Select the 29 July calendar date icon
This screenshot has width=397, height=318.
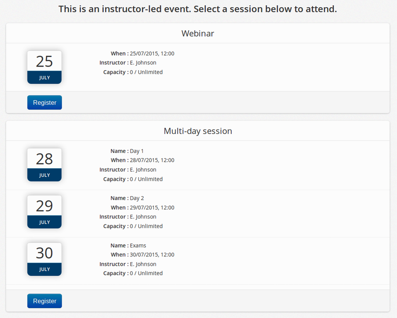pyautogui.click(x=45, y=212)
